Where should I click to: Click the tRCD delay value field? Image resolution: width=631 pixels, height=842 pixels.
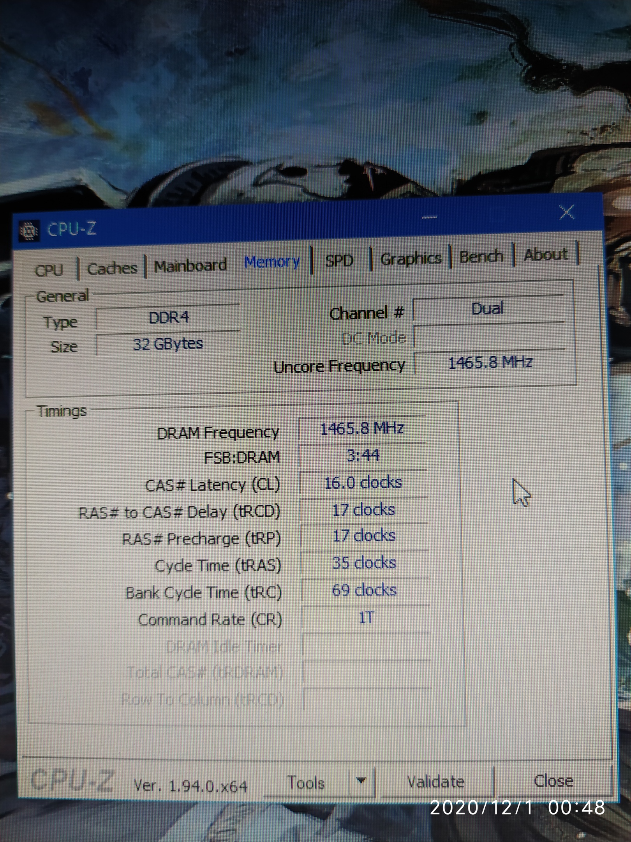pos(364,510)
